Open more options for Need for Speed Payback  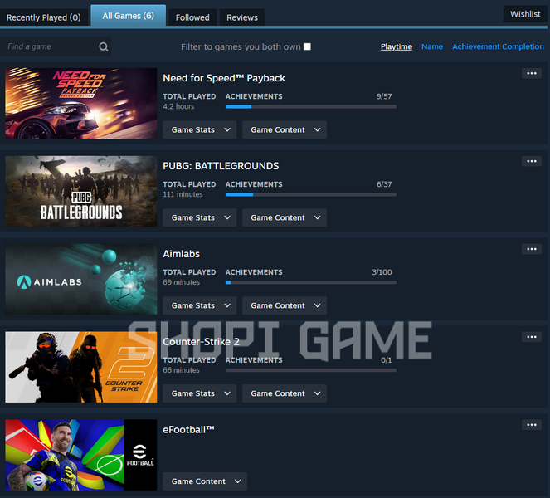click(532, 73)
